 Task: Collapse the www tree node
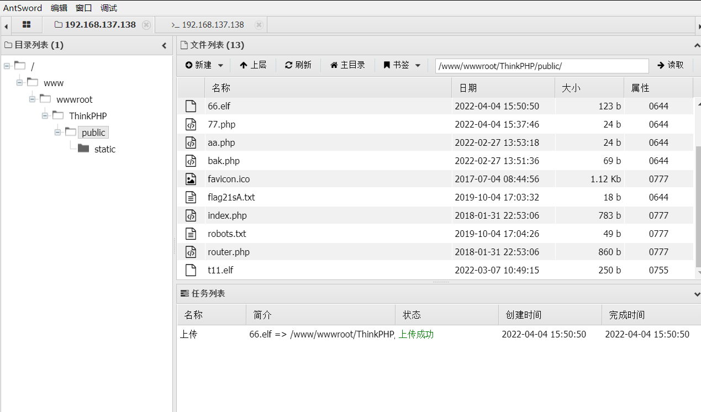pos(20,82)
